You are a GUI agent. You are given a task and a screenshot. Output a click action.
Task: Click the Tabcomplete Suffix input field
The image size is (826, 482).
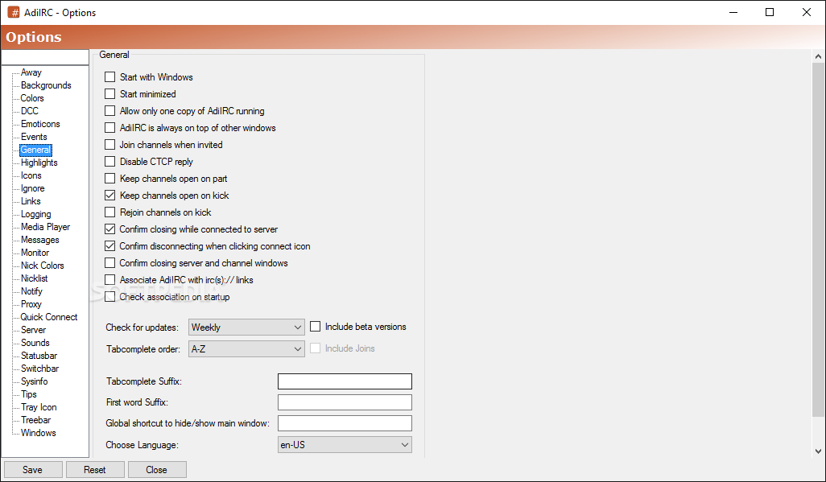(345, 381)
